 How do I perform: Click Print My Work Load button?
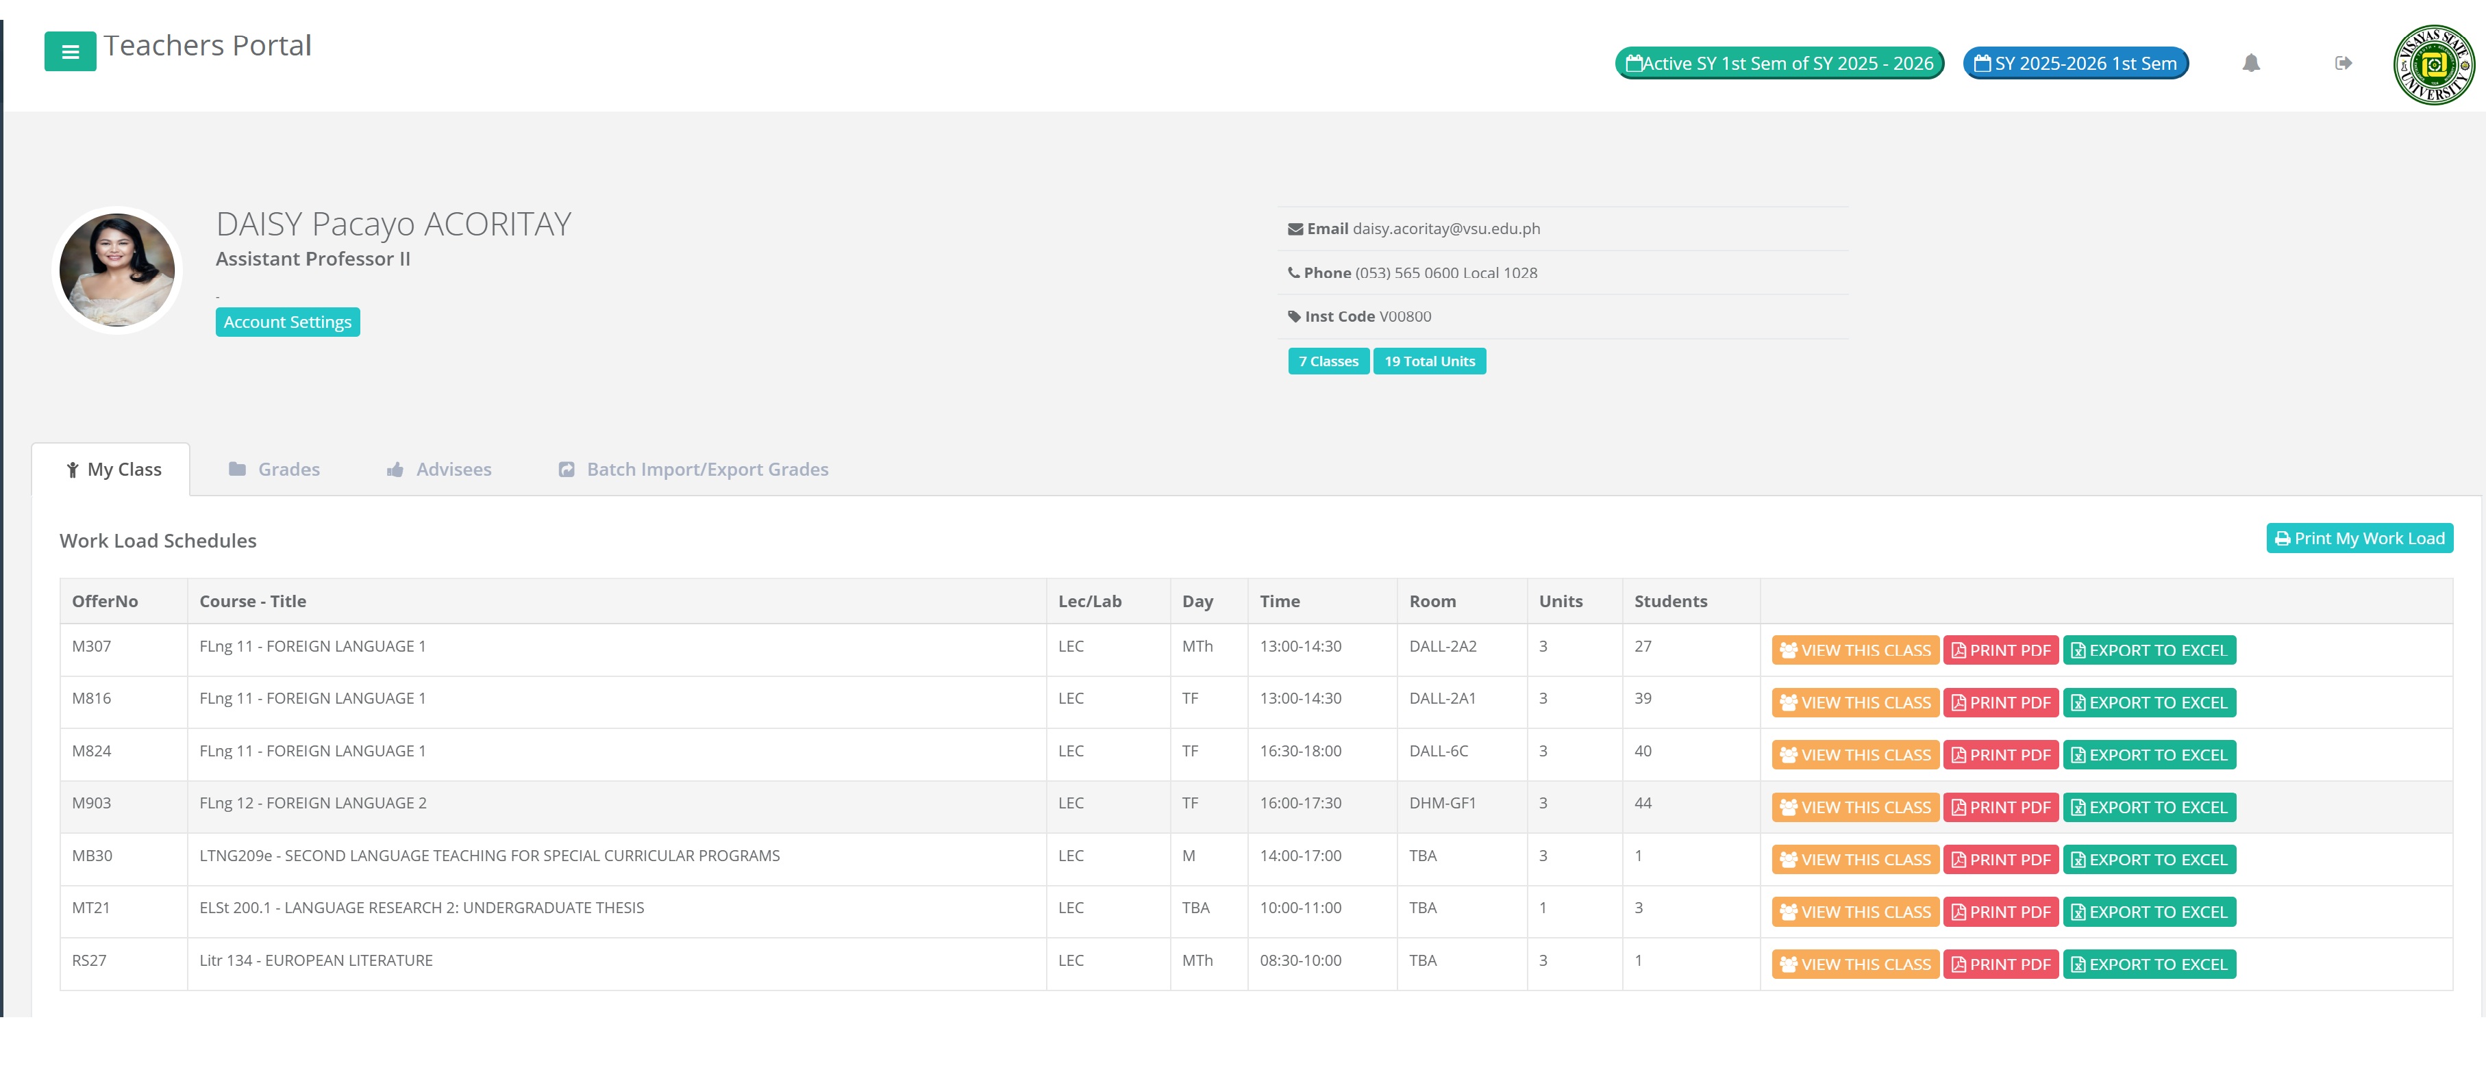[2359, 539]
